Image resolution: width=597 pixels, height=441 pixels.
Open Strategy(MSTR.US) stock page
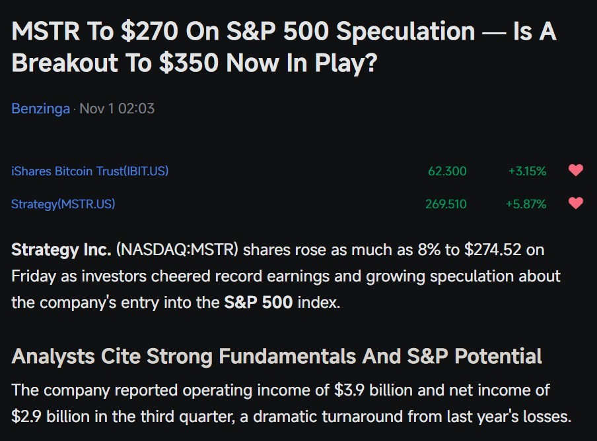tap(63, 204)
